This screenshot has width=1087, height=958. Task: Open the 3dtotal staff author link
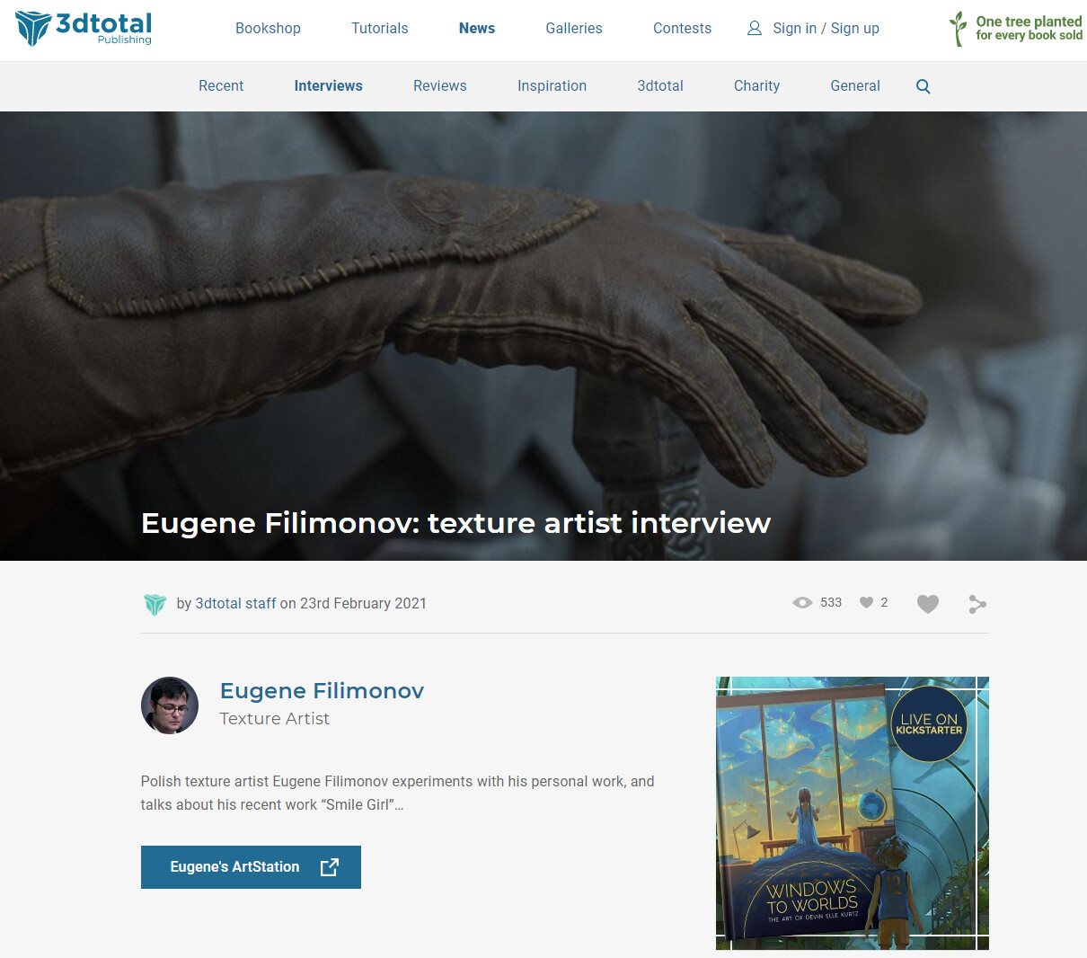click(235, 604)
